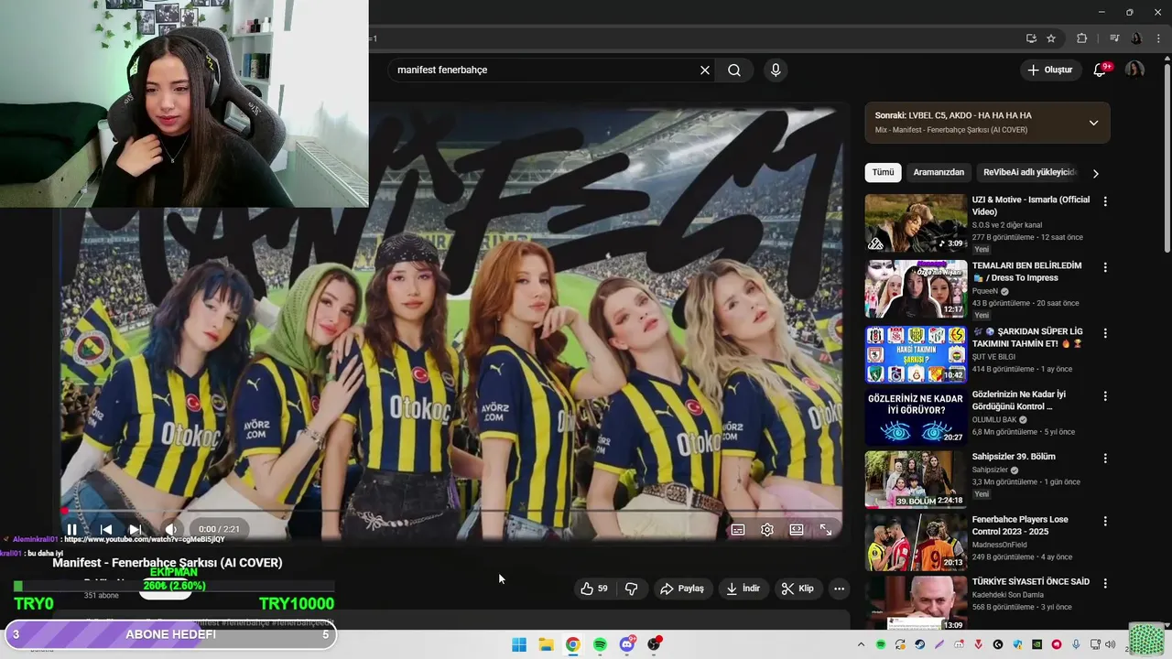Image resolution: width=1172 pixels, height=659 pixels.
Task: Click Steam icon in system tray
Action: pyautogui.click(x=919, y=644)
